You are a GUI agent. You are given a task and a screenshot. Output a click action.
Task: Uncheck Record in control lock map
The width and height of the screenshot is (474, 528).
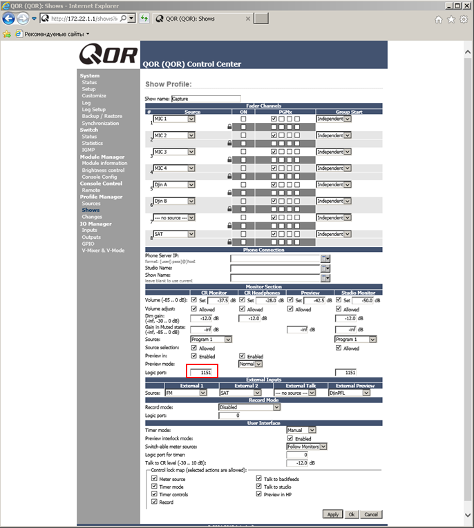pyautogui.click(x=154, y=501)
